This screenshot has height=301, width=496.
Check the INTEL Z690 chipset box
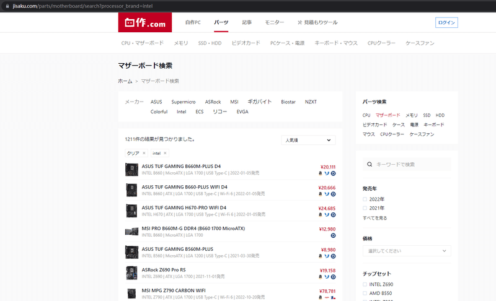point(365,284)
